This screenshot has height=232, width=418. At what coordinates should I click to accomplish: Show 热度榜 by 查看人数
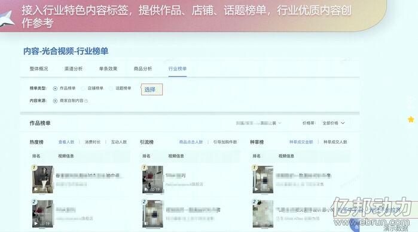[66, 142]
